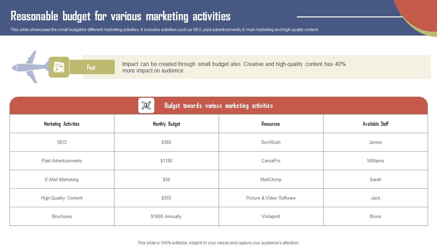The height and width of the screenshot is (246, 437).
Task: Select the staff name Williams
Action: click(x=375, y=161)
